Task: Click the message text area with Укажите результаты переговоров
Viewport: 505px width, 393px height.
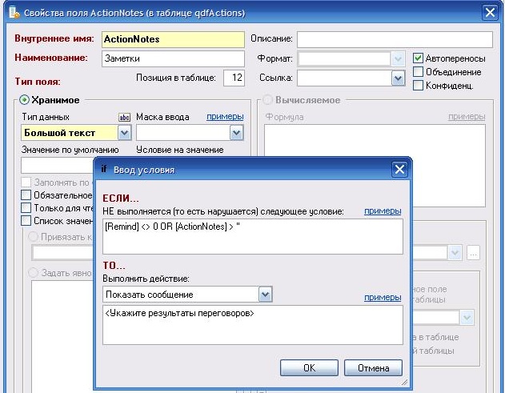Action: [x=251, y=324]
